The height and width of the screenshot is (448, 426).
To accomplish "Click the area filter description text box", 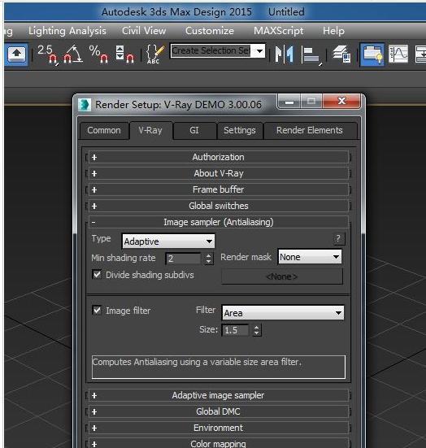I will 219,367.
